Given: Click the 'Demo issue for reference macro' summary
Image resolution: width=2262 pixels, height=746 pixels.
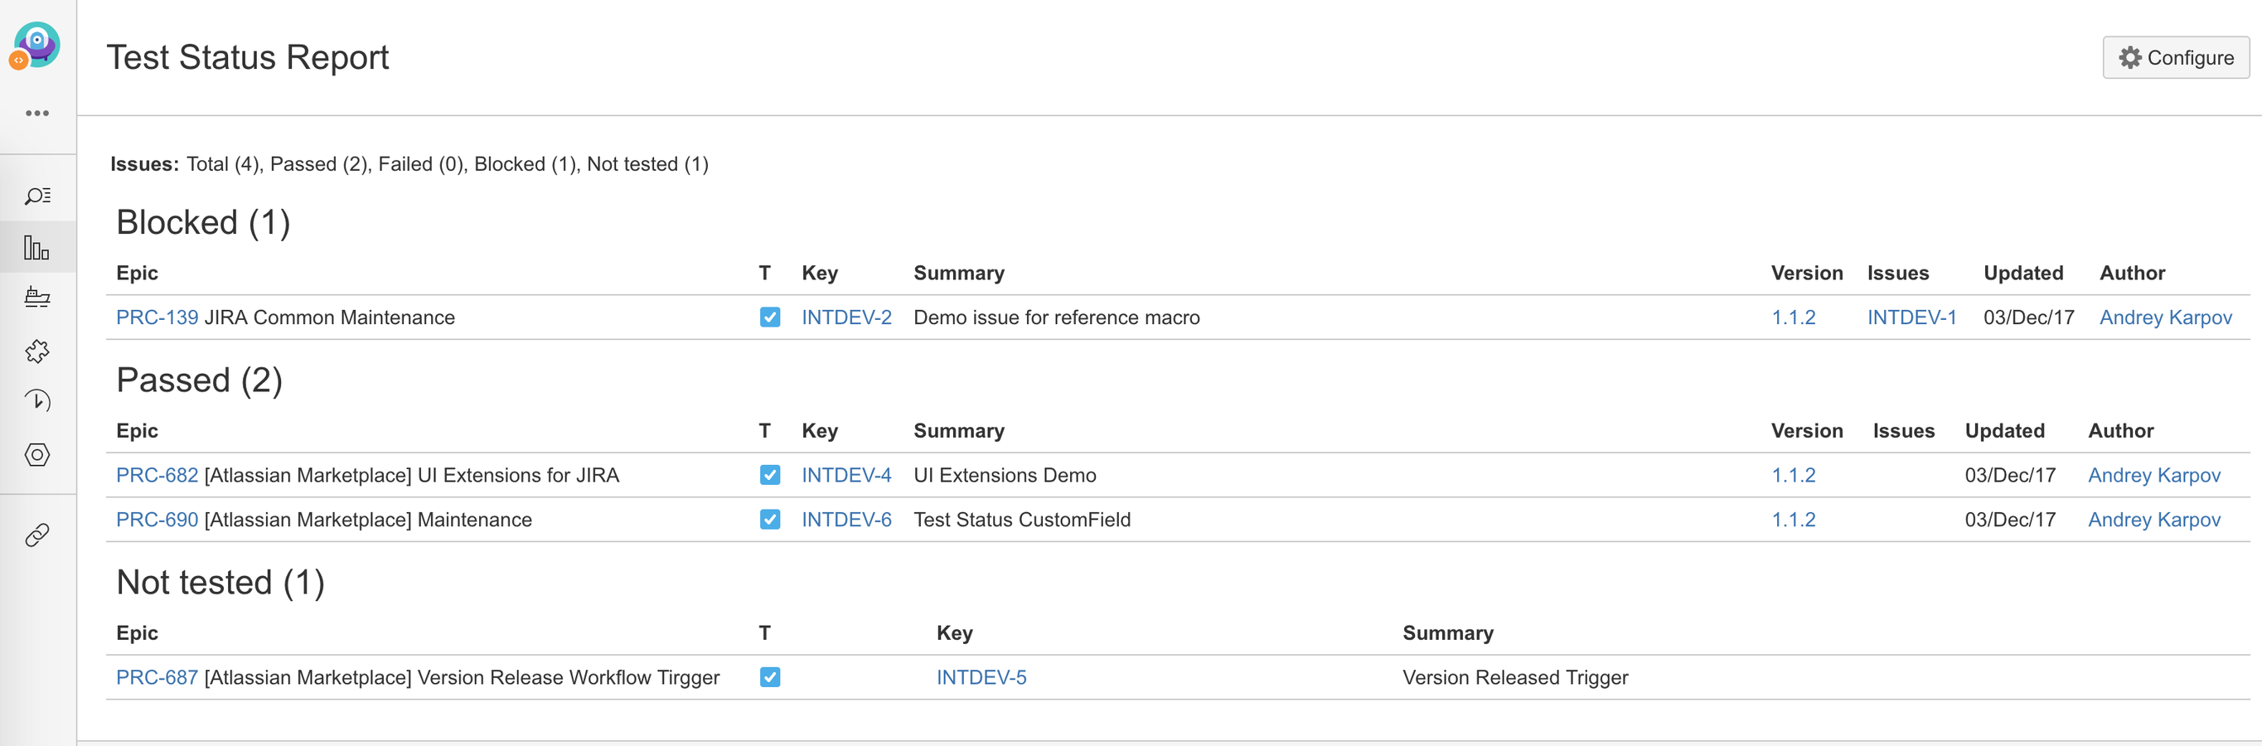Looking at the screenshot, I should point(1056,317).
